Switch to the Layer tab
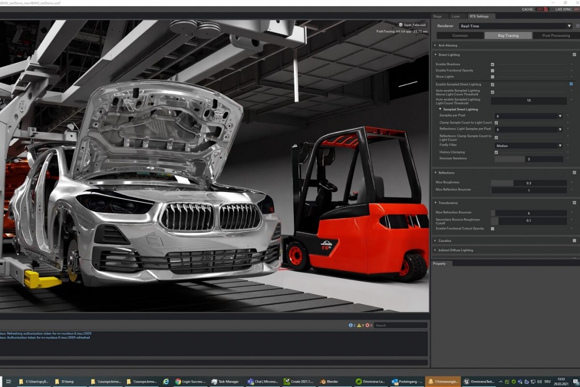580x387 pixels. coord(456,16)
